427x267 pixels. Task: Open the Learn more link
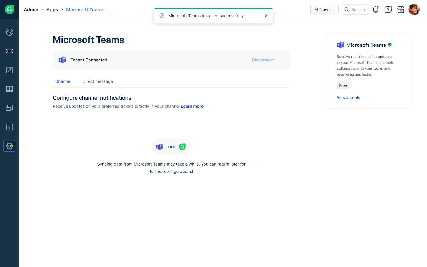point(192,106)
